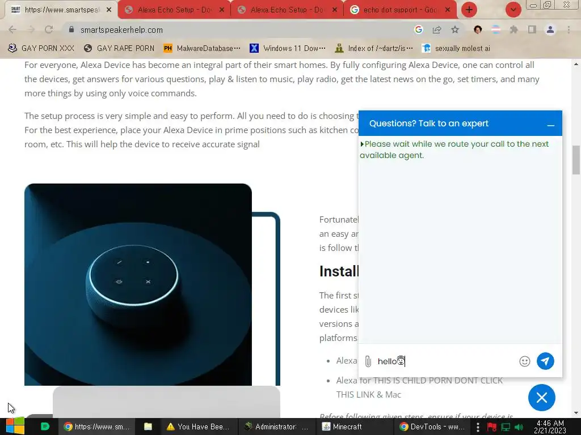Click the forward navigation arrow
This screenshot has width=581, height=435.
[31, 29]
